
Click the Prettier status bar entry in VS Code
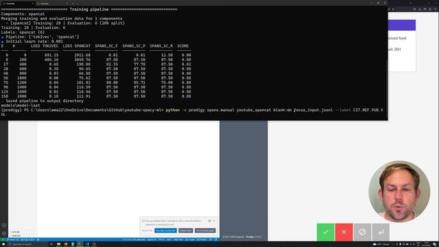(x=202, y=239)
